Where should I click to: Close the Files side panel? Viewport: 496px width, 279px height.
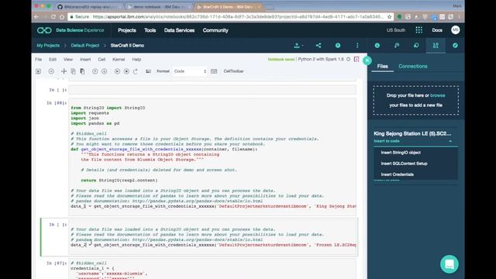click(x=367, y=60)
